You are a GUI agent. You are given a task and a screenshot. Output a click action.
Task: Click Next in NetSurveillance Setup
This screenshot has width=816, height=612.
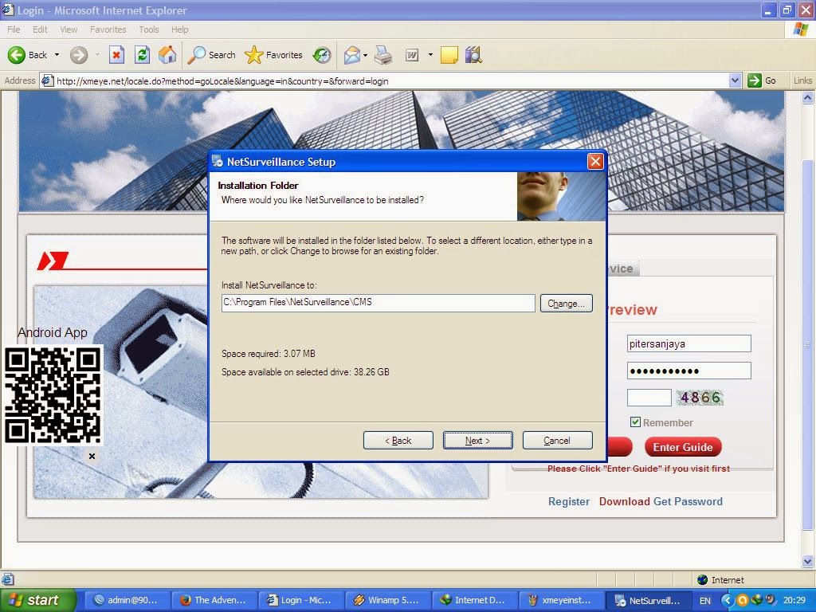(x=478, y=440)
